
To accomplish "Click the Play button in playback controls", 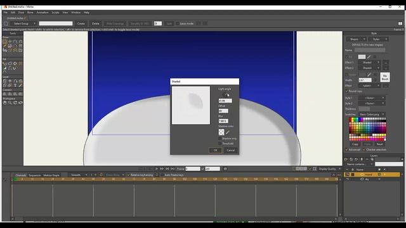I will click(157, 169).
